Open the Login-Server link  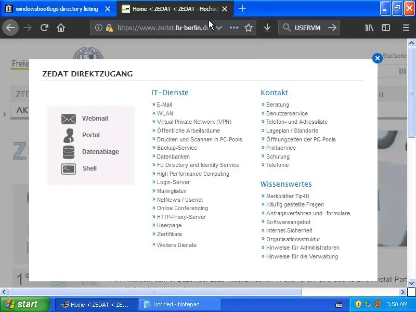pyautogui.click(x=173, y=182)
